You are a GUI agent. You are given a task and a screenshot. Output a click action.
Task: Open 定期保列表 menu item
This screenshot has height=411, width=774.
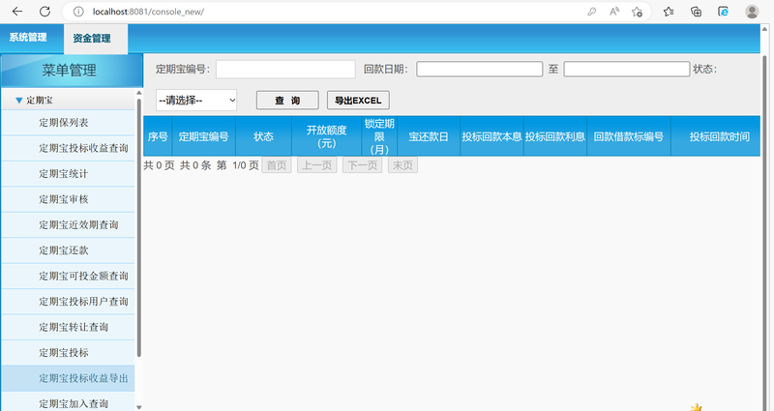(68, 123)
